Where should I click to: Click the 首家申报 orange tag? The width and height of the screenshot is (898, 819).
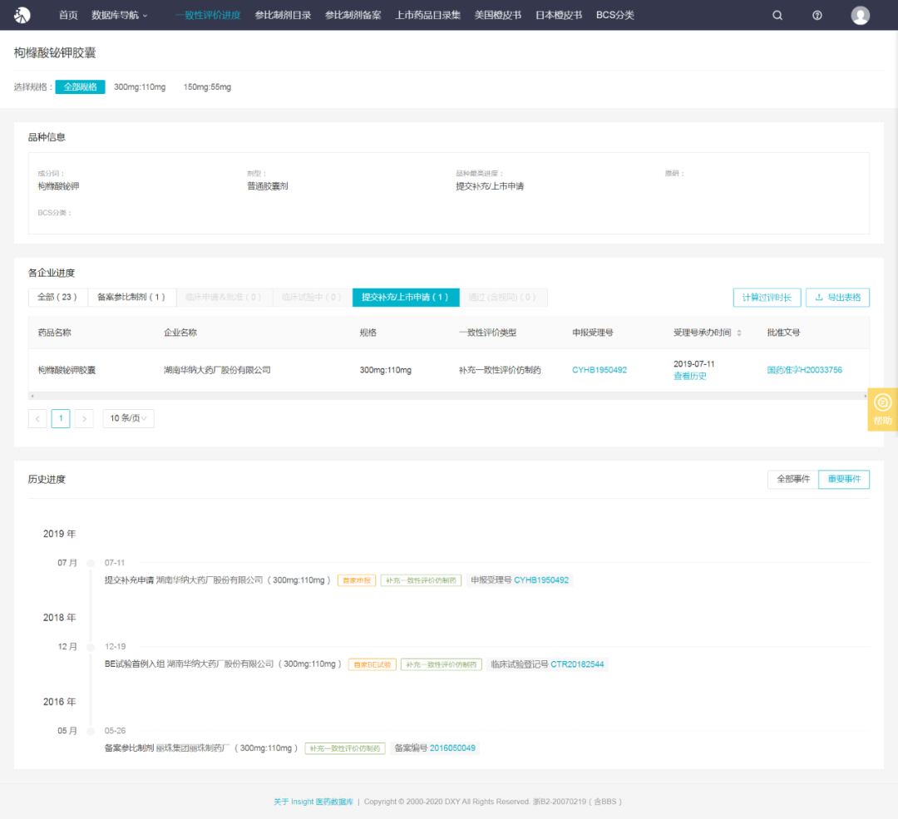[x=357, y=580]
